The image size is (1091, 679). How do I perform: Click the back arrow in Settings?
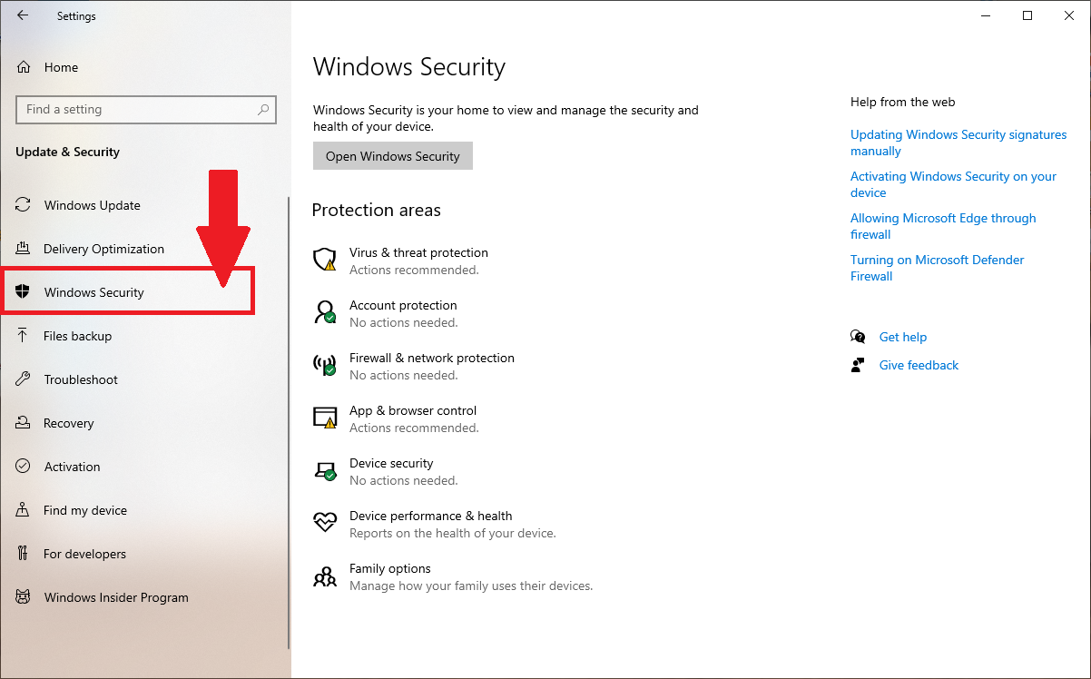click(23, 15)
